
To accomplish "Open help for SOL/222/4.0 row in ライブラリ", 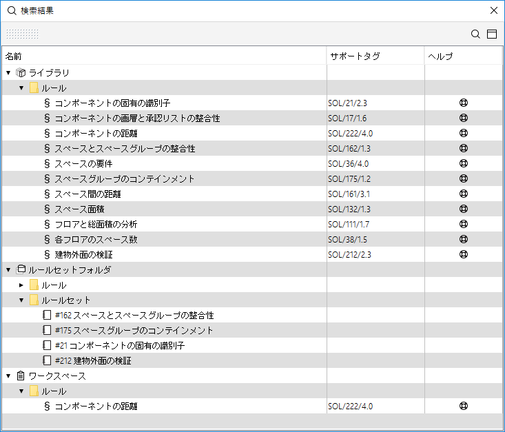I will coord(464,133).
